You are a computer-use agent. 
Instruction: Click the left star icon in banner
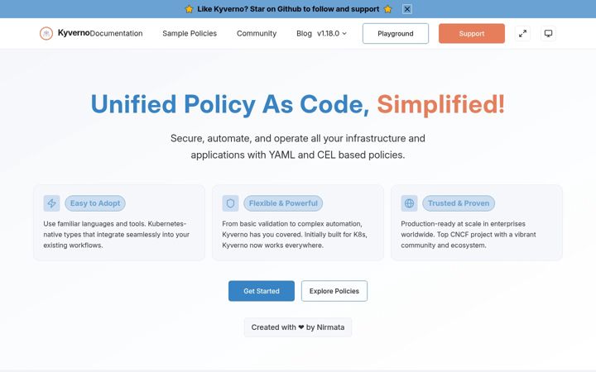coord(189,9)
